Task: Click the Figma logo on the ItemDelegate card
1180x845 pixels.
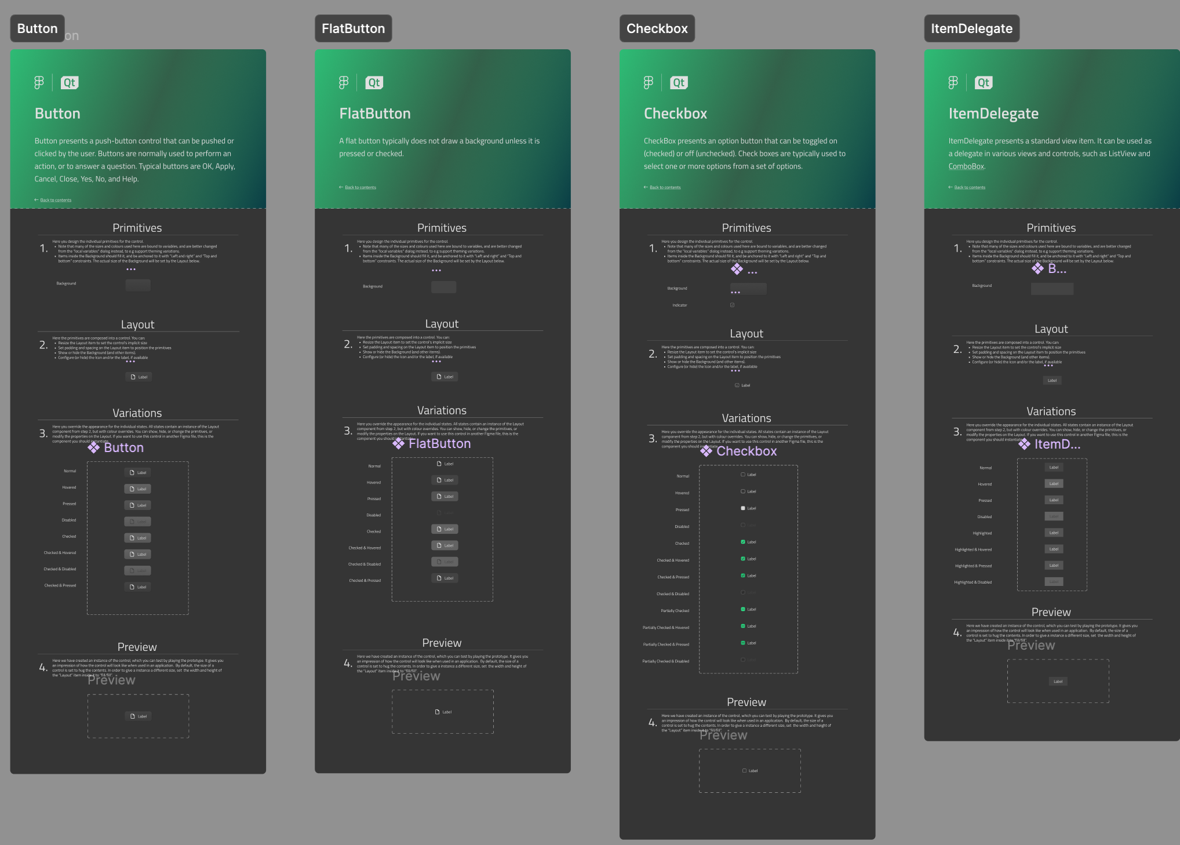Action: point(952,82)
